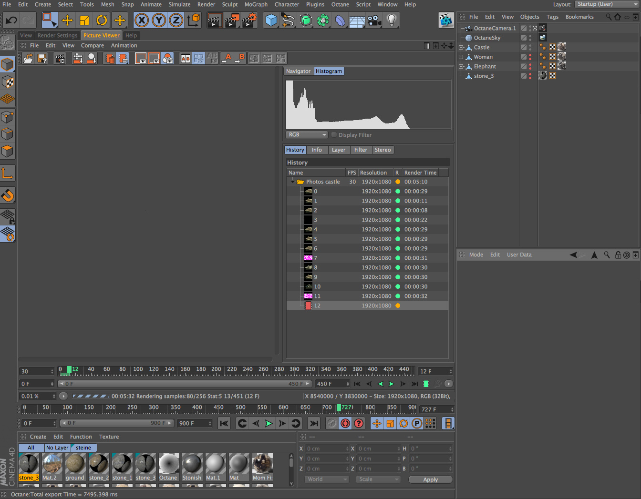The height and width of the screenshot is (499, 641).
Task: Open the World coordinate dropdown
Action: click(x=327, y=479)
